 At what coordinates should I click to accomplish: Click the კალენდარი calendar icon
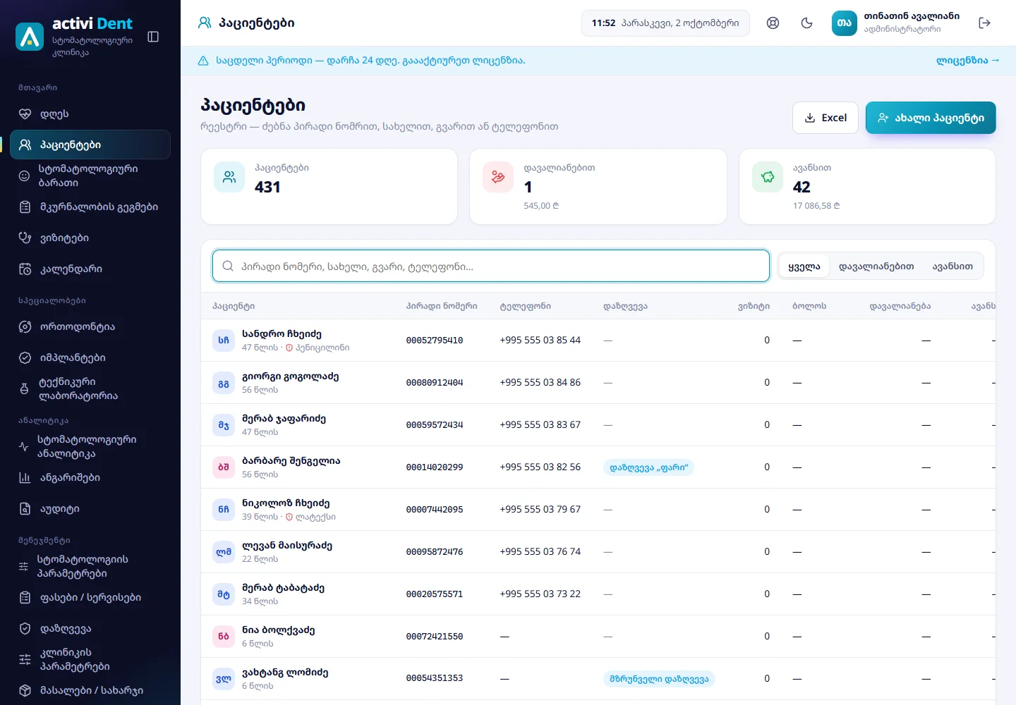(x=25, y=269)
